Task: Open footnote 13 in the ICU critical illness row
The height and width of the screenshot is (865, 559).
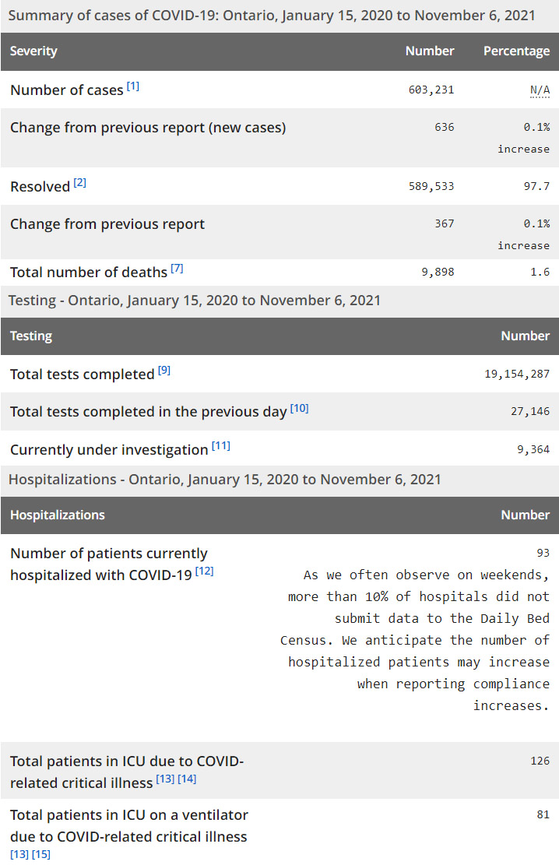Action: point(165,779)
